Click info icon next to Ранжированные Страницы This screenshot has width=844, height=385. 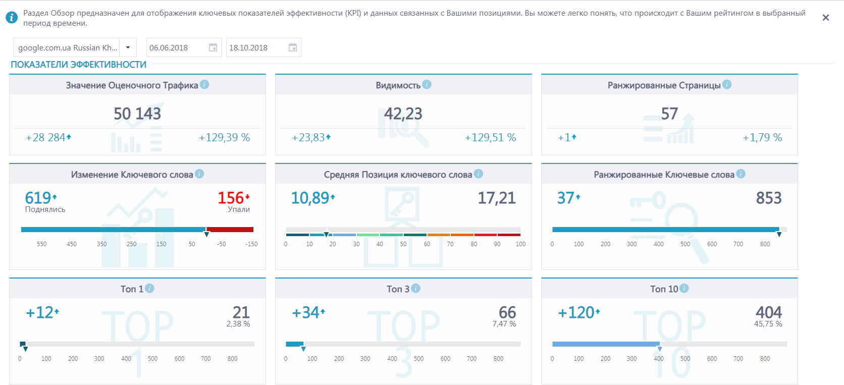click(727, 84)
